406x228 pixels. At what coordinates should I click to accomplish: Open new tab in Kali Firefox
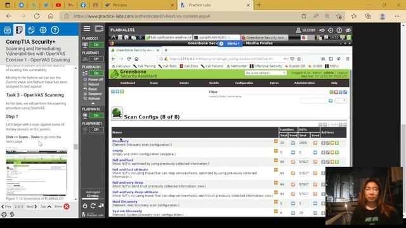pos(166,50)
